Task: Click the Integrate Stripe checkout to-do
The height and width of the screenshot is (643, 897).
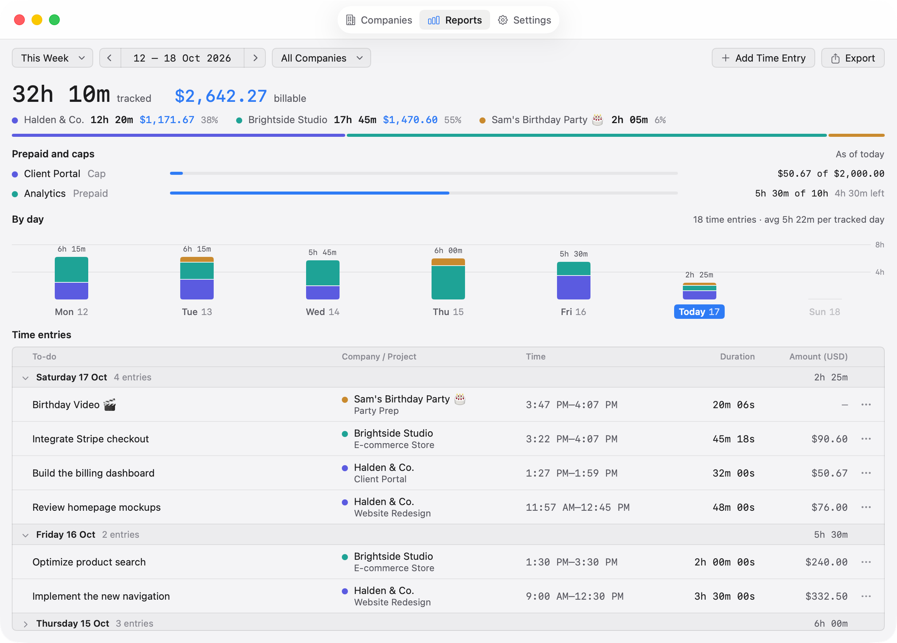Action: [x=90, y=439]
